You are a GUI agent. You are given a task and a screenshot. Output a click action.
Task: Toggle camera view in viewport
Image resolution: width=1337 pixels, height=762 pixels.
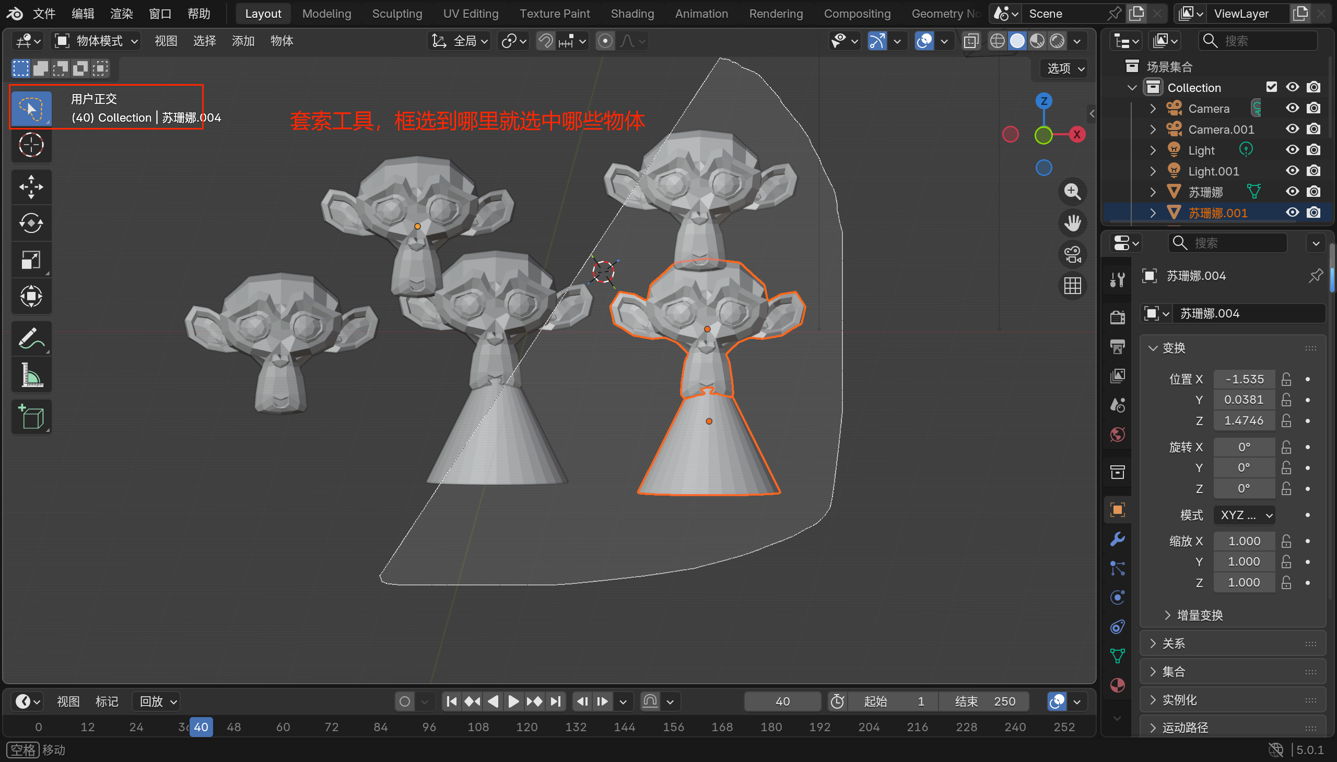(x=1072, y=255)
